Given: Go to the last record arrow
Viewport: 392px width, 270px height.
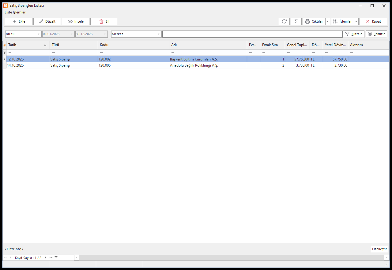Looking at the screenshot, I should pyautogui.click(x=51, y=257).
